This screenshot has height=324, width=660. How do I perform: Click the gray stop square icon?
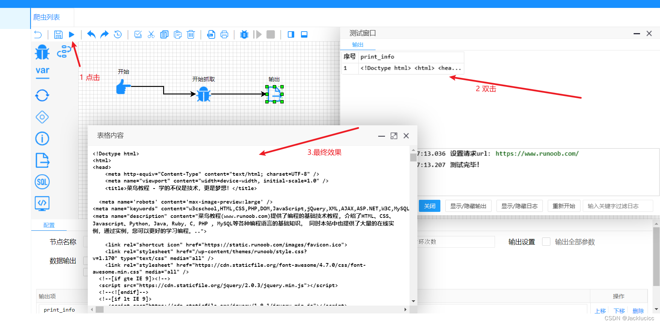coord(270,35)
